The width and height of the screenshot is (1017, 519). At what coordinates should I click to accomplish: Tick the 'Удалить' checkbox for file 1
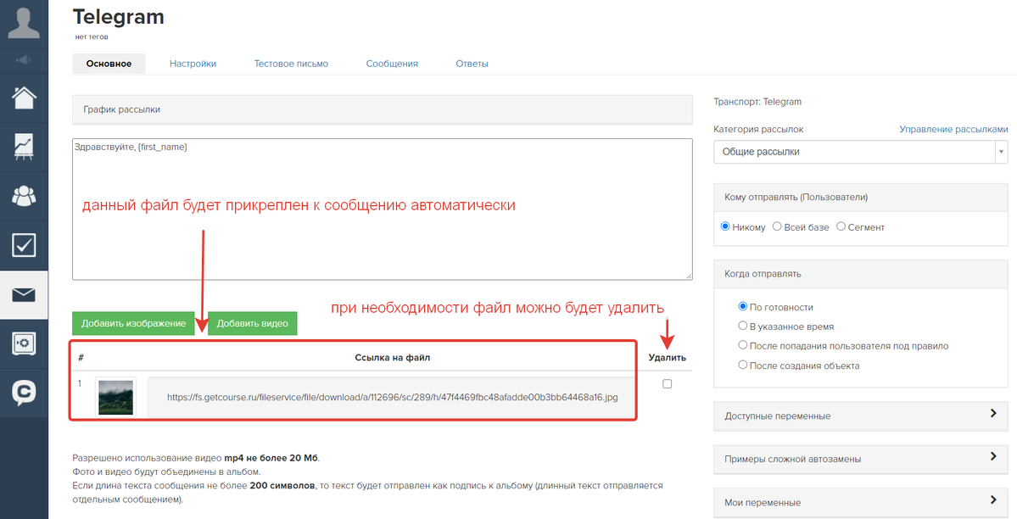667,384
